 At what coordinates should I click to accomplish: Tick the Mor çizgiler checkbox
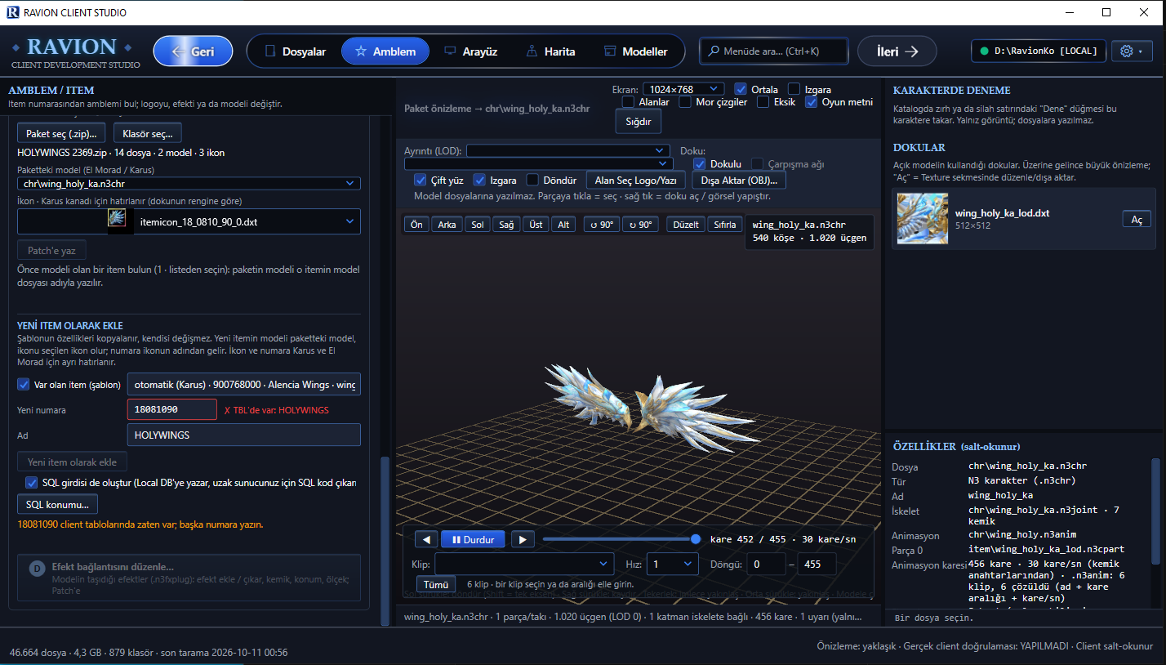(x=685, y=102)
